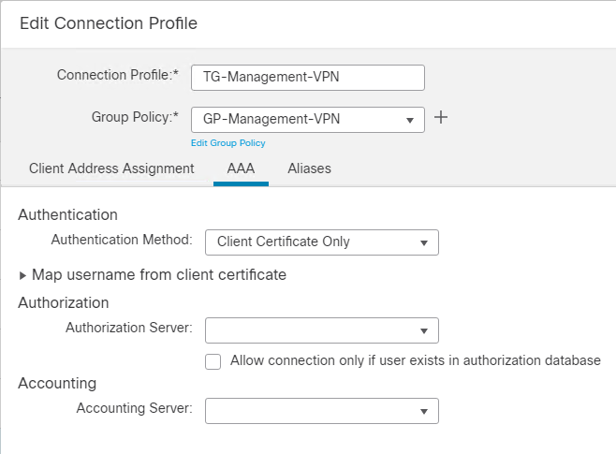Switch to the Aliases tab
Image resolution: width=616 pixels, height=454 pixels.
click(x=309, y=168)
